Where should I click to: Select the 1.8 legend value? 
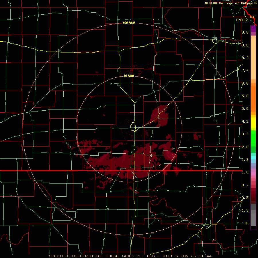[x=245, y=160]
